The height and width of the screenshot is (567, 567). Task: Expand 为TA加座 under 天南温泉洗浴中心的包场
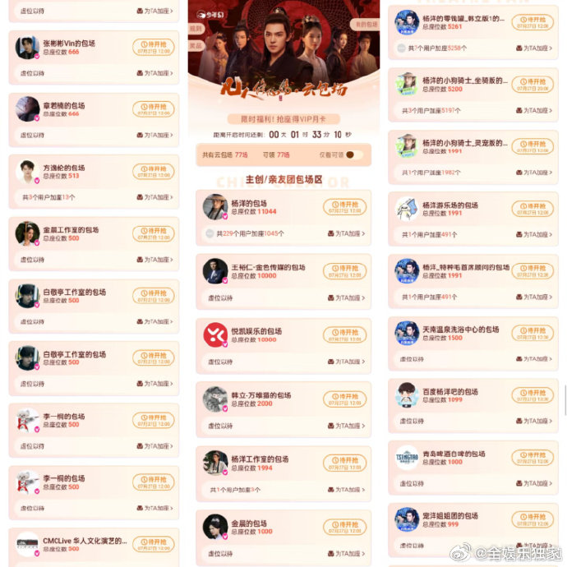click(x=534, y=359)
